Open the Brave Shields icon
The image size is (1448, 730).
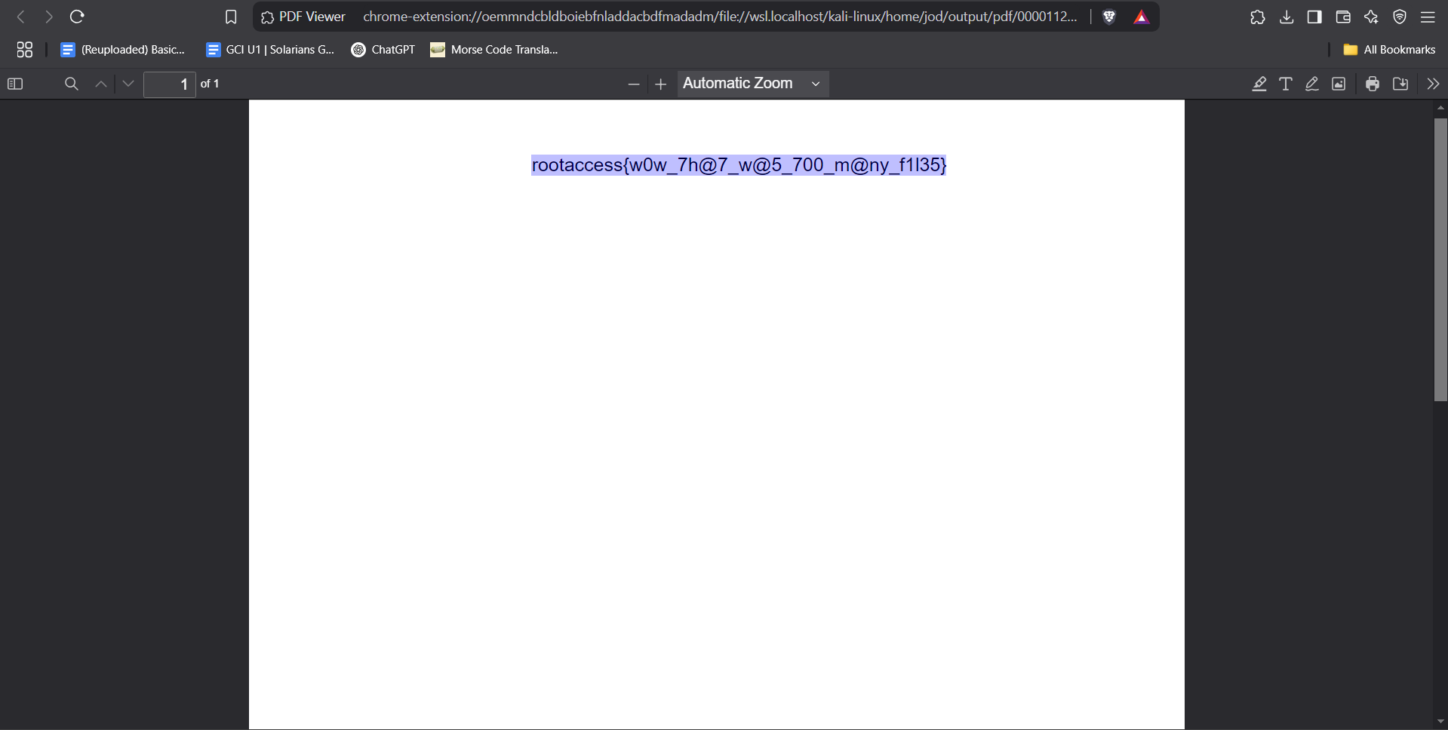[x=1109, y=17]
